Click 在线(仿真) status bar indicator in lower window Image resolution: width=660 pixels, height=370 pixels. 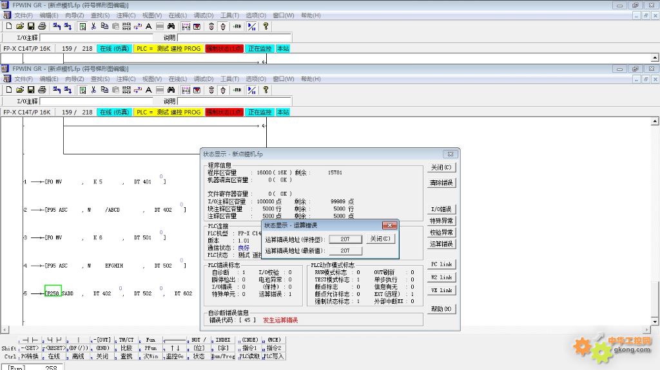(114, 112)
